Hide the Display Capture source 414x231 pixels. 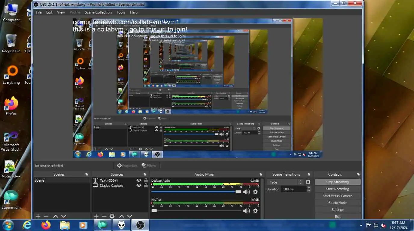click(x=139, y=186)
